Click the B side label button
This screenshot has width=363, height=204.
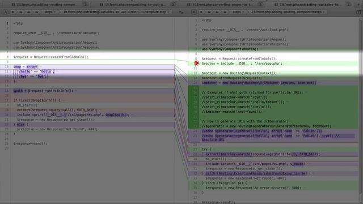point(194,12)
